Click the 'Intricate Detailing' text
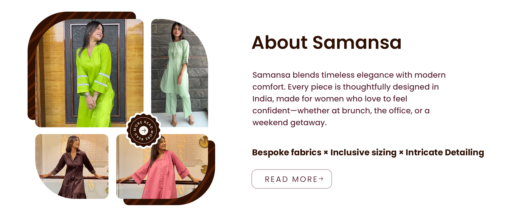This screenshot has height=215, width=515. pos(445,153)
